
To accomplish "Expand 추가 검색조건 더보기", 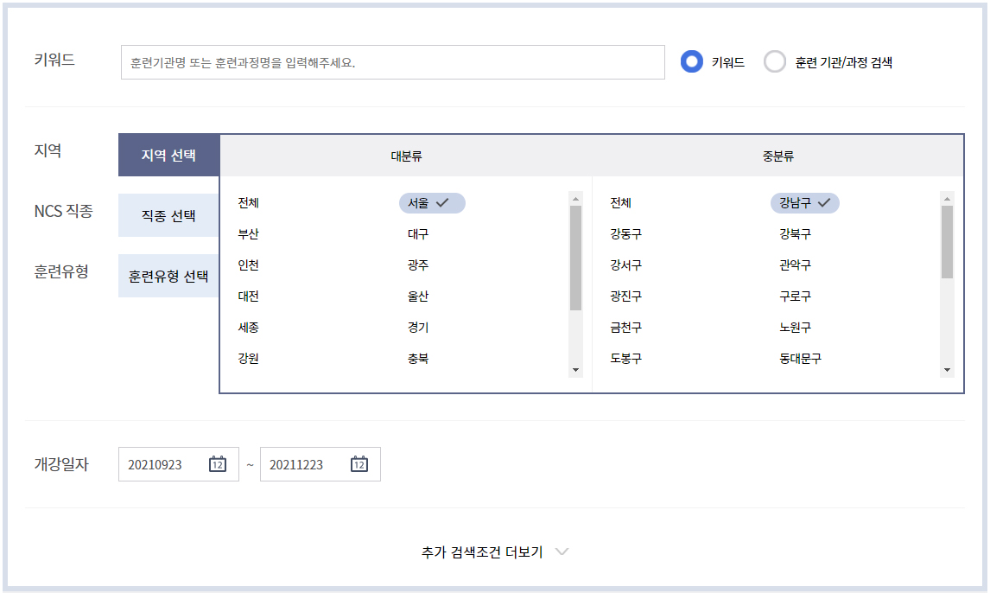I will tap(495, 552).
